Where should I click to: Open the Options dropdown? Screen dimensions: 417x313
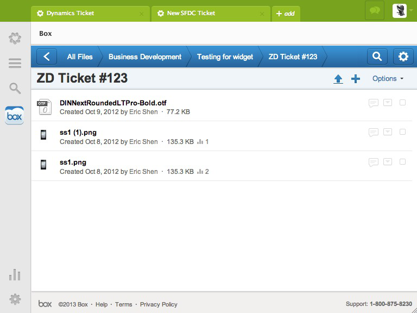pyautogui.click(x=388, y=78)
